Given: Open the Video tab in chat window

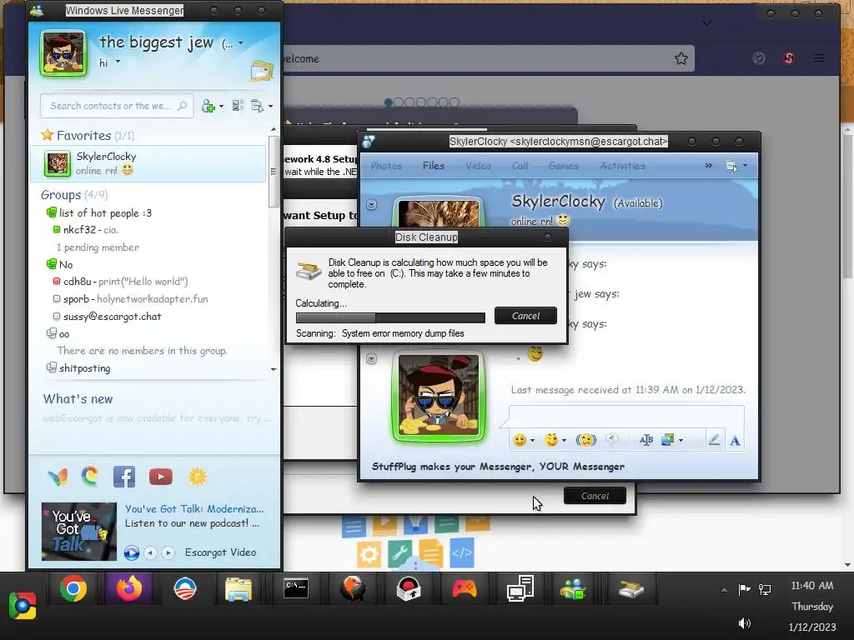Looking at the screenshot, I should click(x=478, y=166).
